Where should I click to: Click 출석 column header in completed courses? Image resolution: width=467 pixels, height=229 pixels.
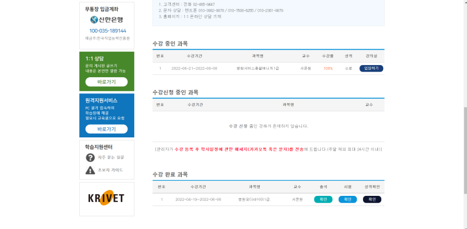[x=323, y=187]
